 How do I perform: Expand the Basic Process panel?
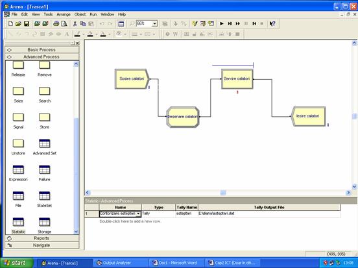tap(42, 50)
